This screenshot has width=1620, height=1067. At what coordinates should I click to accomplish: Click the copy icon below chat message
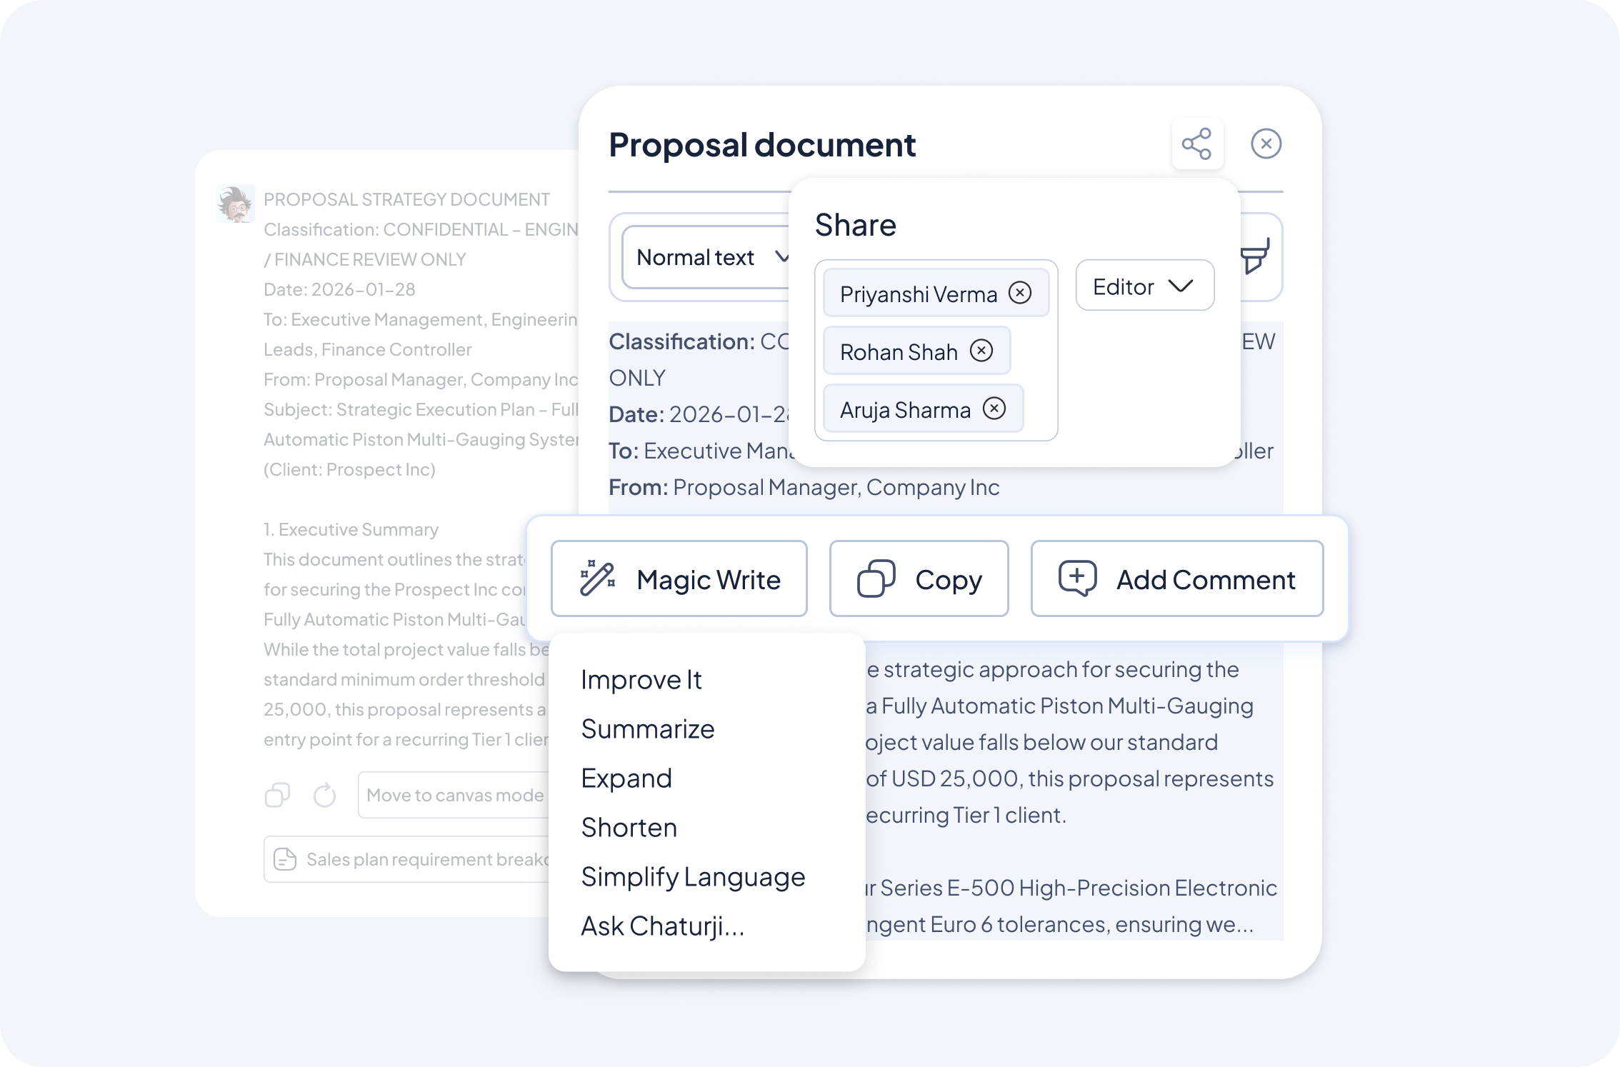pos(277,795)
